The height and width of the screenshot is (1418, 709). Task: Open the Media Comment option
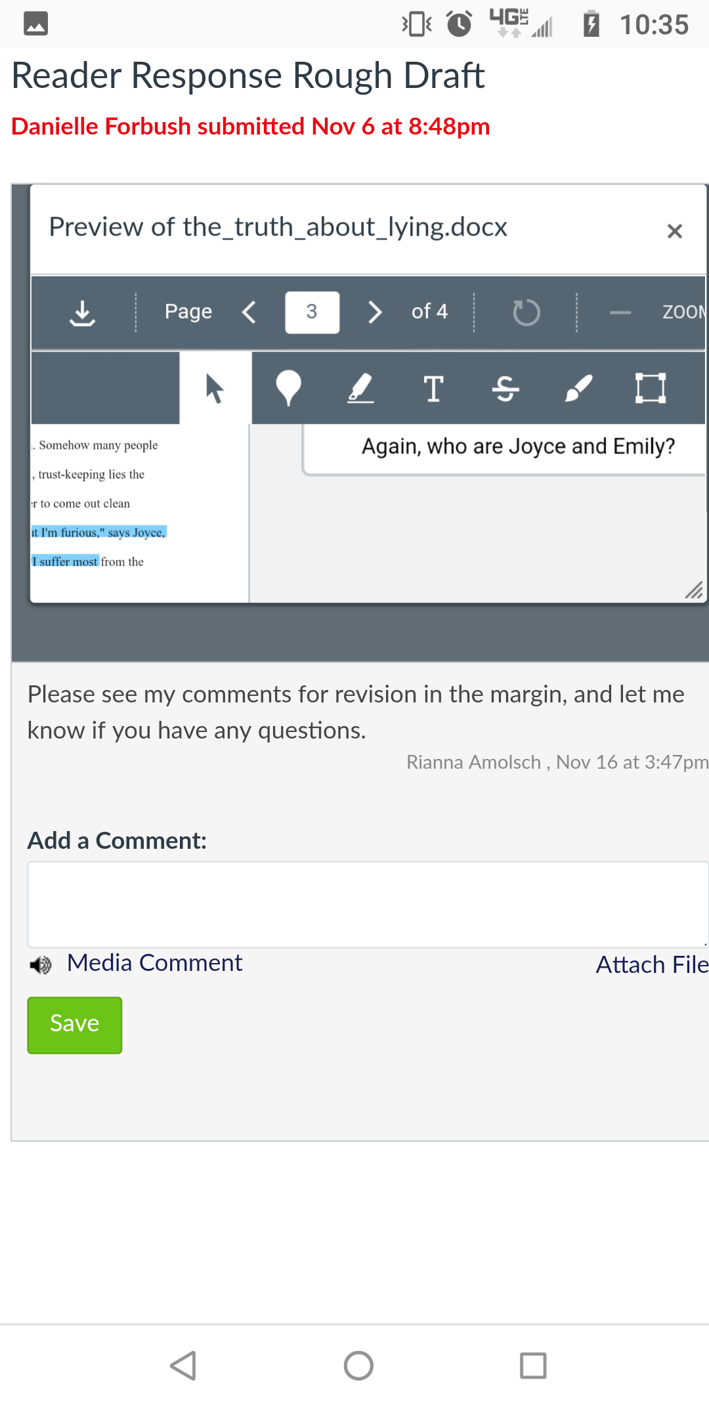point(154,963)
